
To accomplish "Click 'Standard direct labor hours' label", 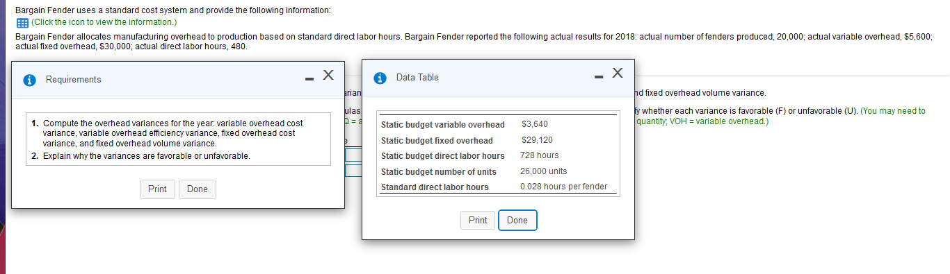I will coord(435,187).
